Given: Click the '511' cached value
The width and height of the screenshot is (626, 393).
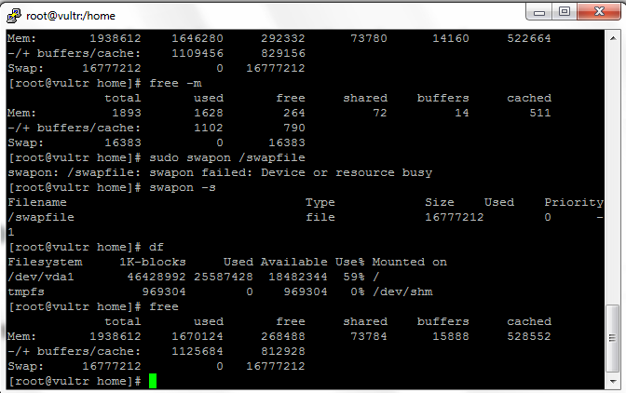Looking at the screenshot, I should (540, 114).
